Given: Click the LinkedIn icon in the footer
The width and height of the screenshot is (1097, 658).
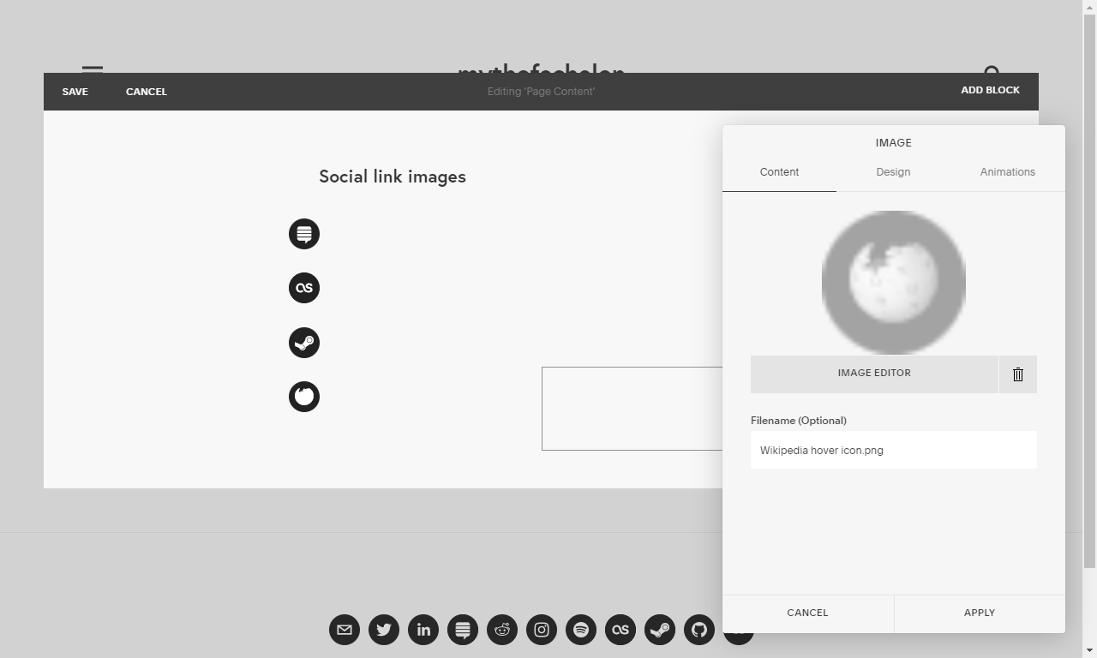Looking at the screenshot, I should [423, 630].
